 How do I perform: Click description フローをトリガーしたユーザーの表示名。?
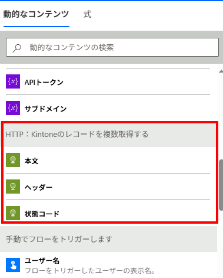pos(90,271)
